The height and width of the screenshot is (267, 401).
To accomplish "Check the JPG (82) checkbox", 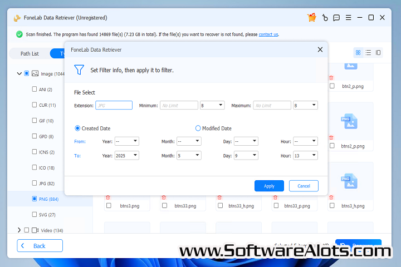I will coord(35,183).
